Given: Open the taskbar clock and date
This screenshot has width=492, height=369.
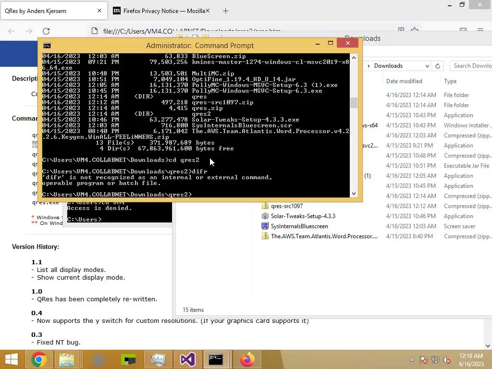Looking at the screenshot, I should (471, 360).
